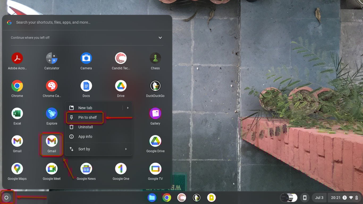The image size is (363, 204).
Task: Open the Files app on the shelf
Action: (x=152, y=198)
